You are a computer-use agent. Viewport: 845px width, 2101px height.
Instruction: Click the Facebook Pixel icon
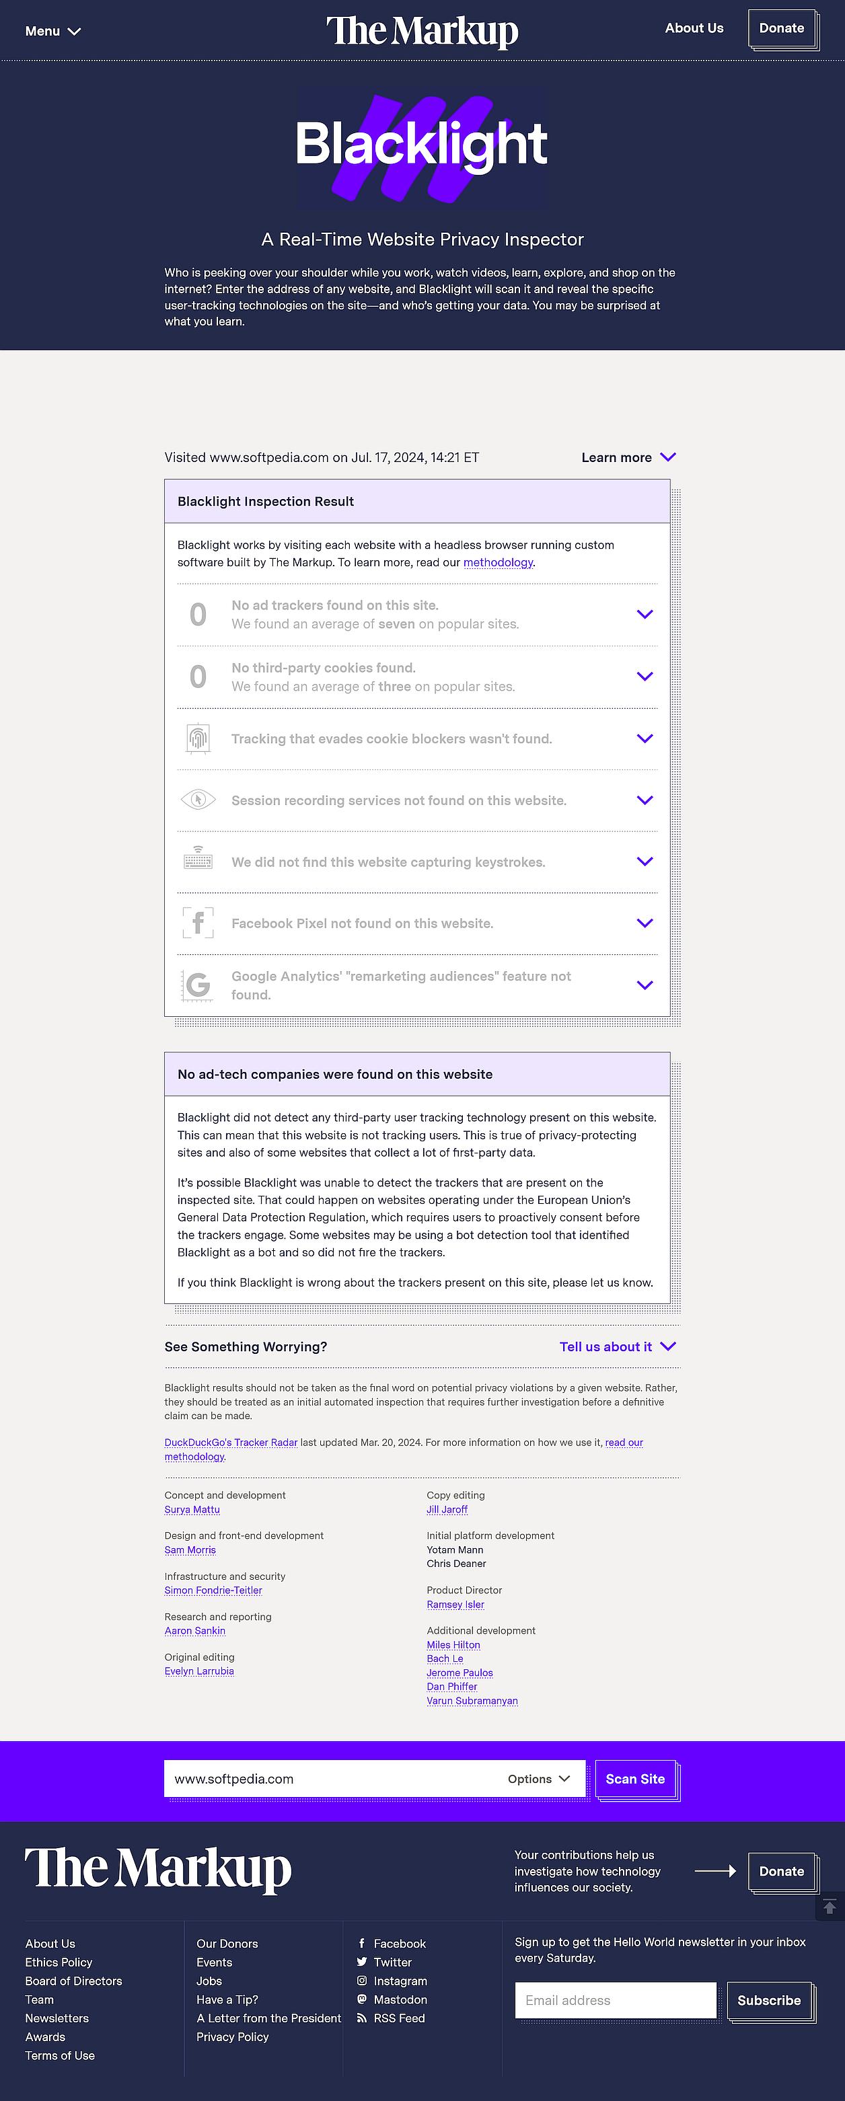click(197, 923)
